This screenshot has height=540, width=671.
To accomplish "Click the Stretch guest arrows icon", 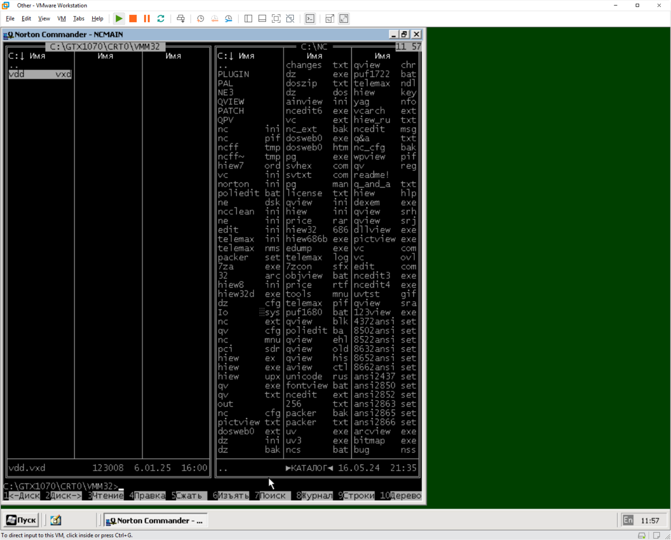I will click(x=344, y=19).
